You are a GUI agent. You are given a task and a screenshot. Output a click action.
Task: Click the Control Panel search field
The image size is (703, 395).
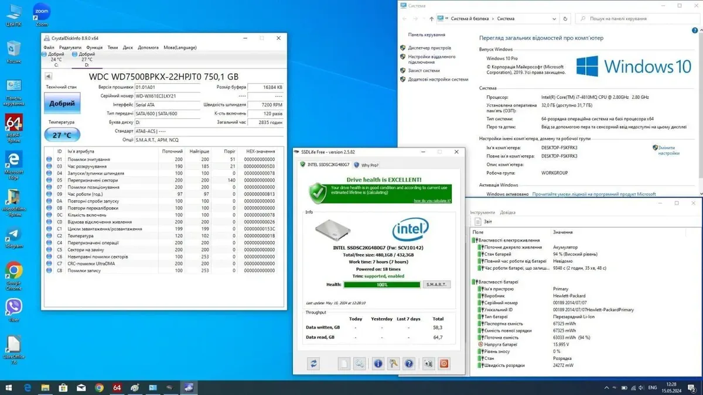click(639, 19)
